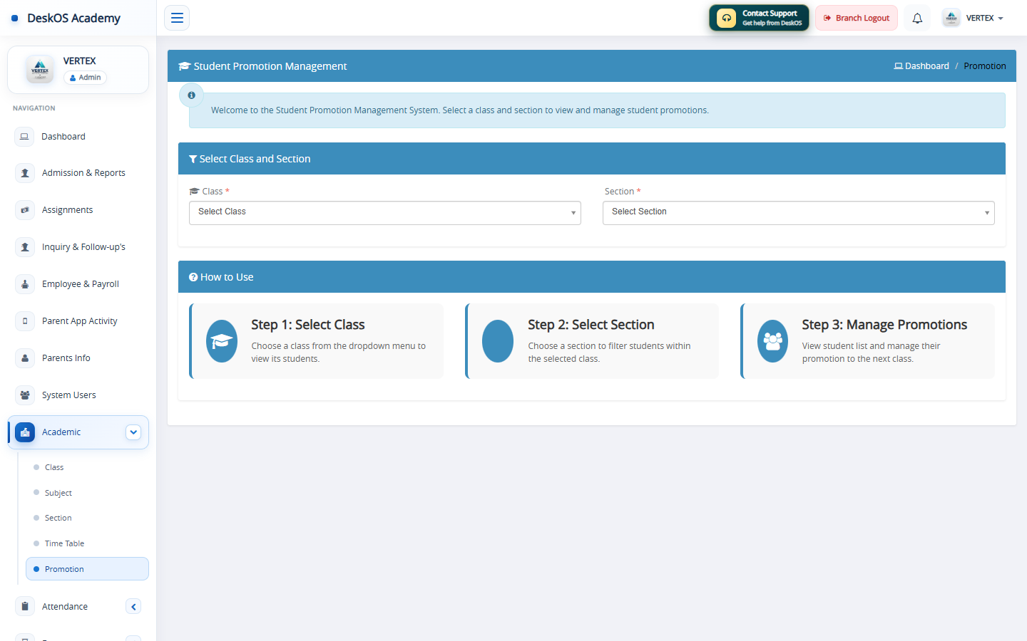Click the Assignments sidebar icon
This screenshot has height=641, width=1027.
coord(25,210)
